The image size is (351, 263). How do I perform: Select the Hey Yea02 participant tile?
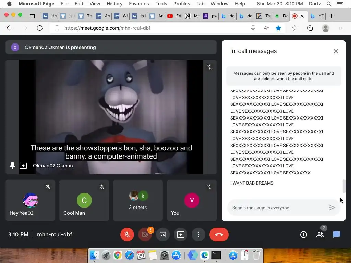pos(31,200)
